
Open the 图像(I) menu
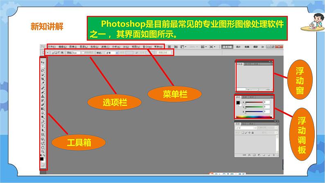73,47
